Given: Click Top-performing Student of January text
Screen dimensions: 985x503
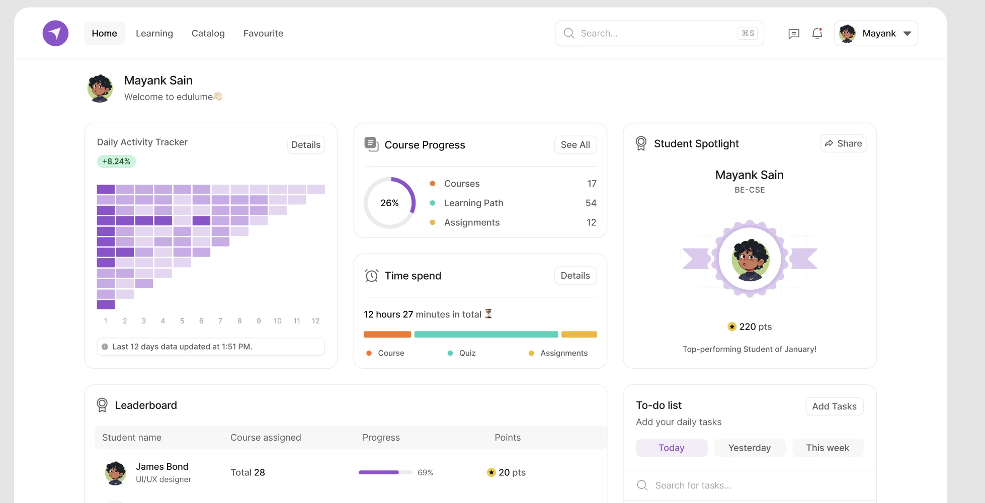Looking at the screenshot, I should click(x=750, y=349).
